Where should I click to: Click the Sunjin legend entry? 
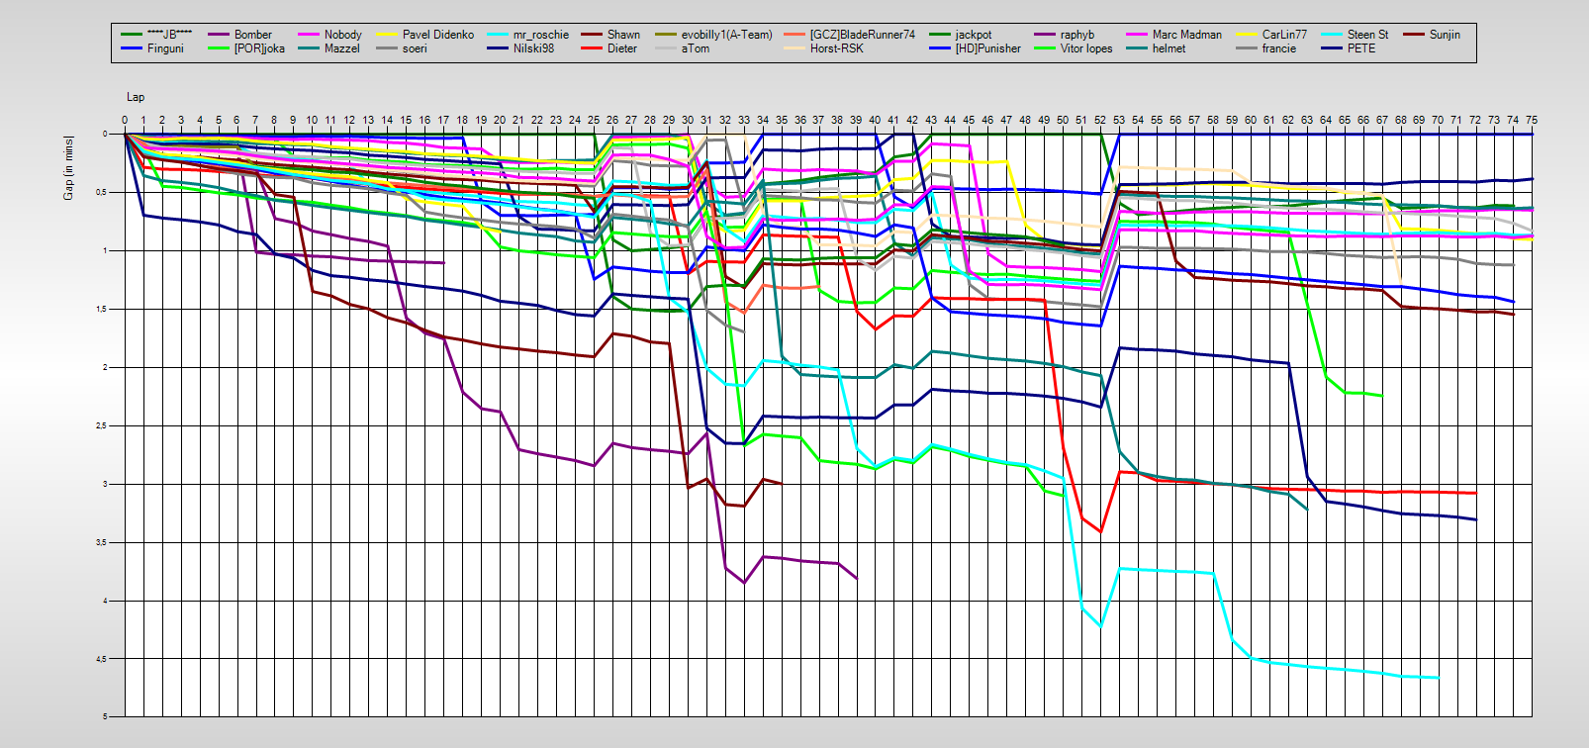(x=1445, y=35)
